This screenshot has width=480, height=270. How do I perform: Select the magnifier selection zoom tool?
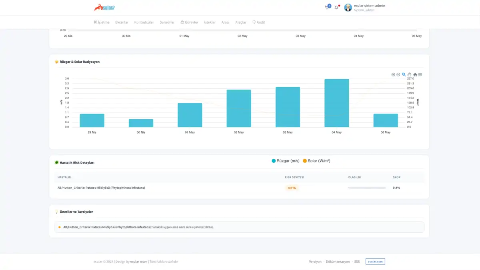(404, 75)
